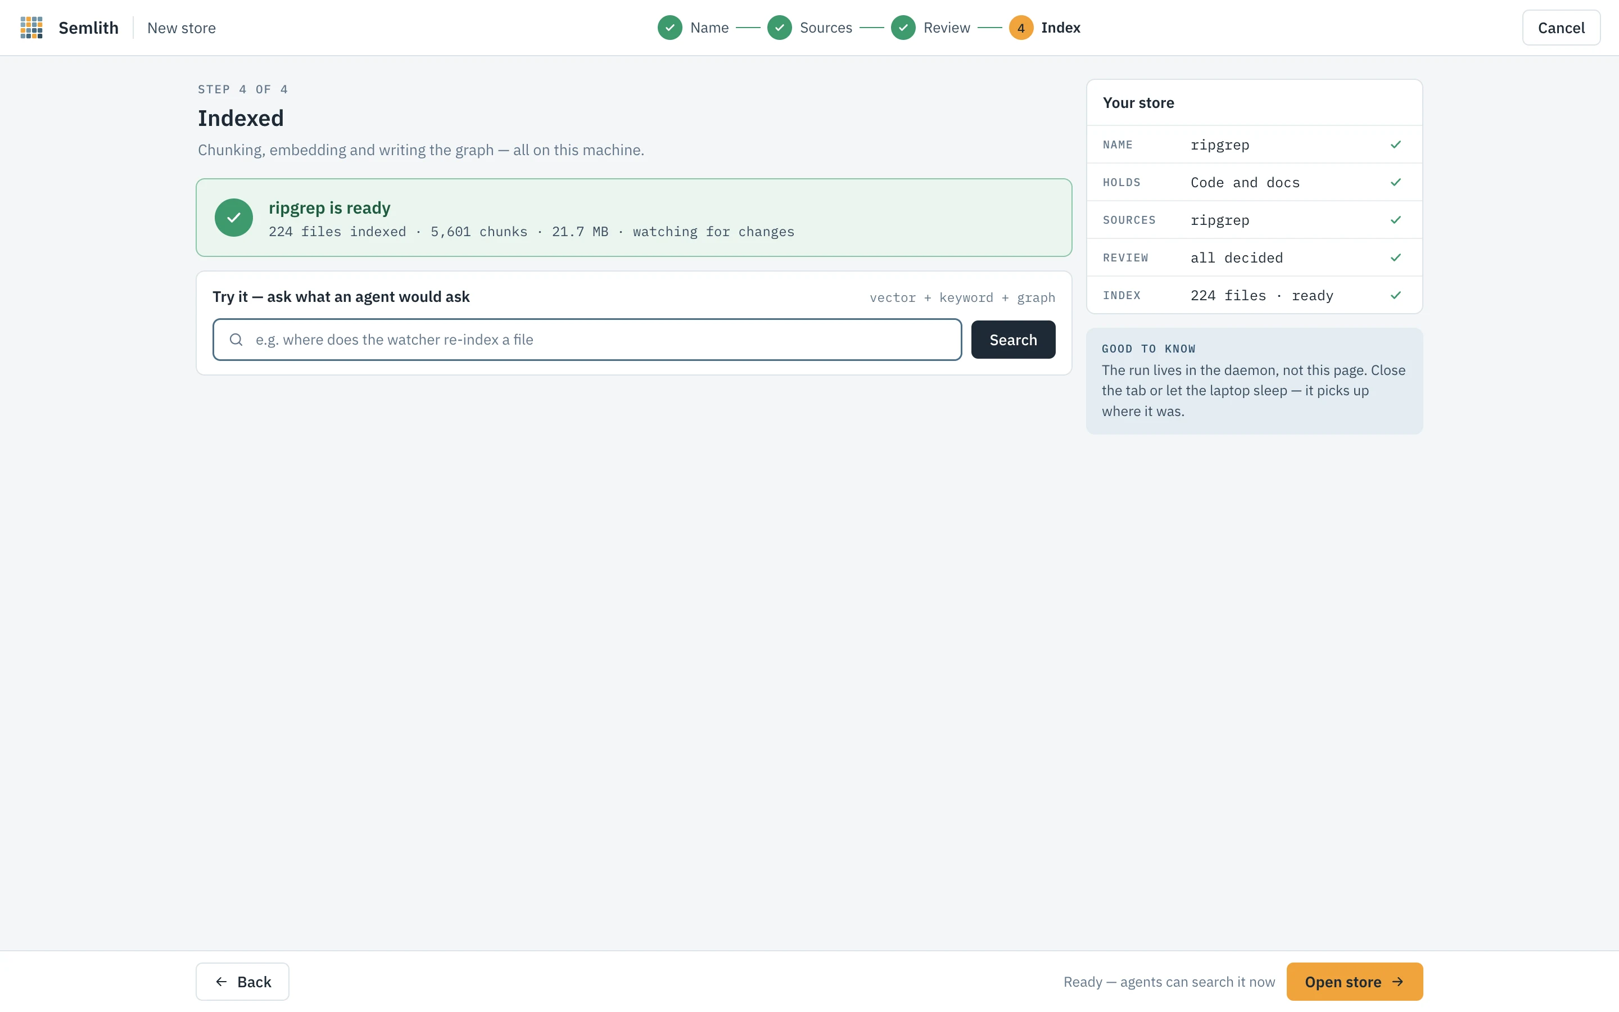Click the 'Indexed' page heading
1619x1012 pixels.
tap(240, 118)
